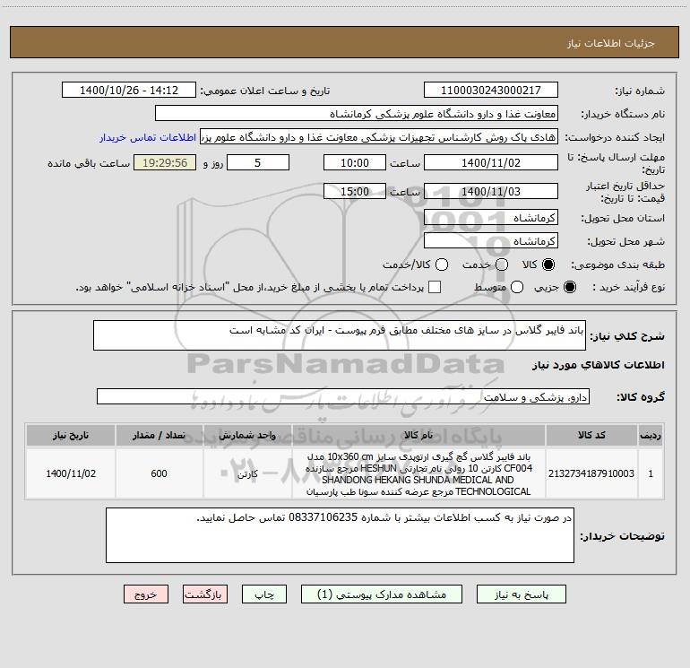Click the کد کالا column header
This screenshot has width=690, height=668.
pos(591,436)
